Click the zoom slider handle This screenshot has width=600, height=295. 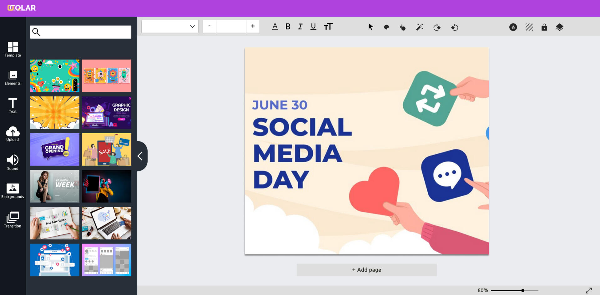pos(522,291)
